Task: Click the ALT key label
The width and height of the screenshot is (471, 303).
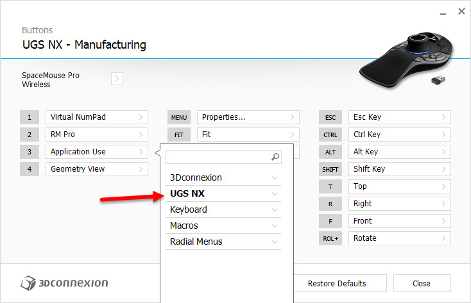Action: point(330,152)
